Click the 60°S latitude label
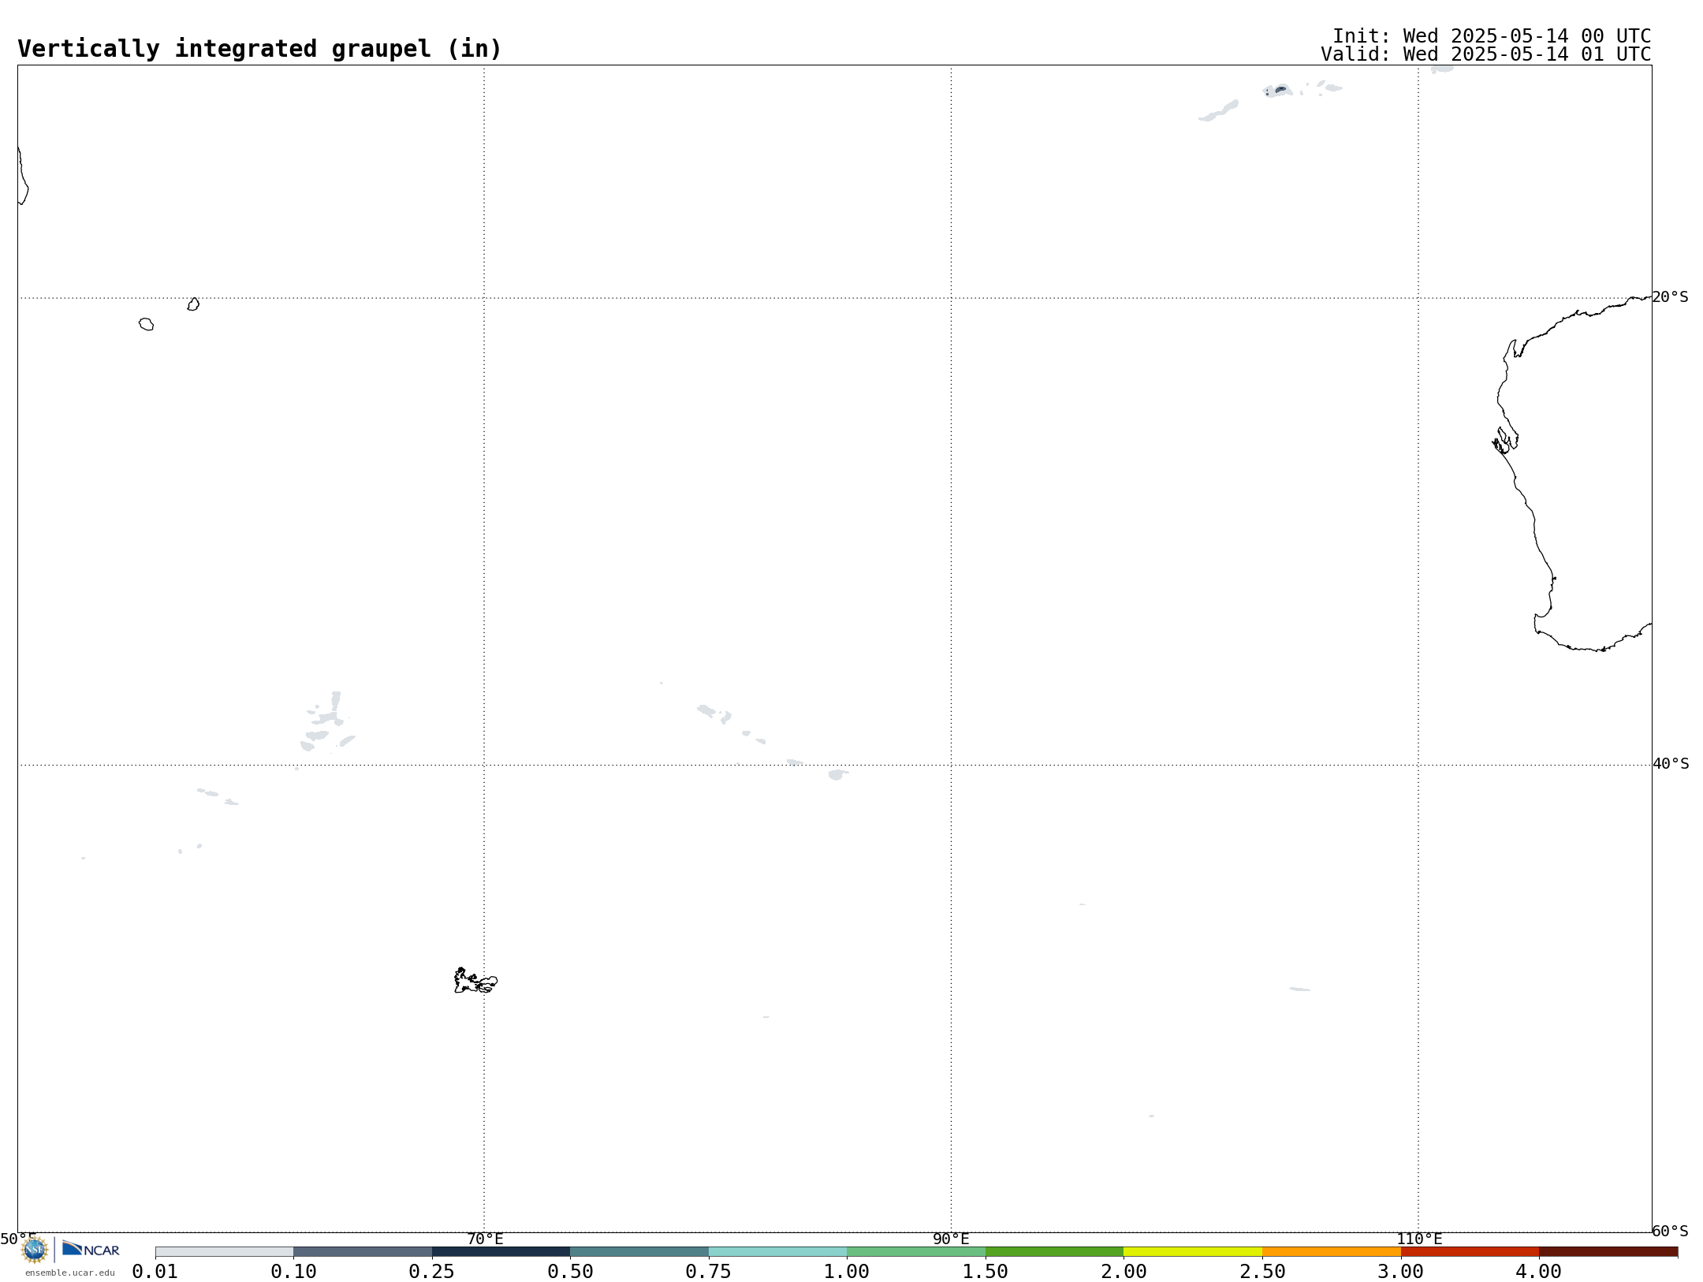The height and width of the screenshot is (1282, 1703). pos(1670,1231)
